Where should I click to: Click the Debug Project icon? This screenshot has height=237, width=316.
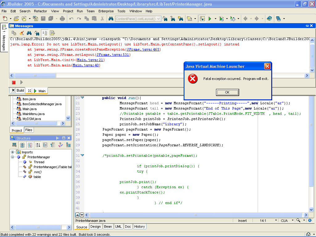(221, 19)
